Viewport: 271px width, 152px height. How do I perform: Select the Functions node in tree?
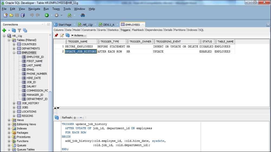click(x=22, y=141)
